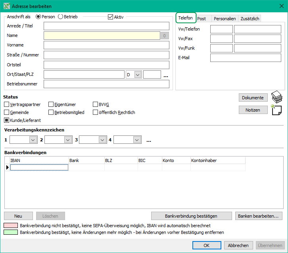288x253 pixels.
Task: Open the Zusätzlich tab
Action: pyautogui.click(x=250, y=19)
